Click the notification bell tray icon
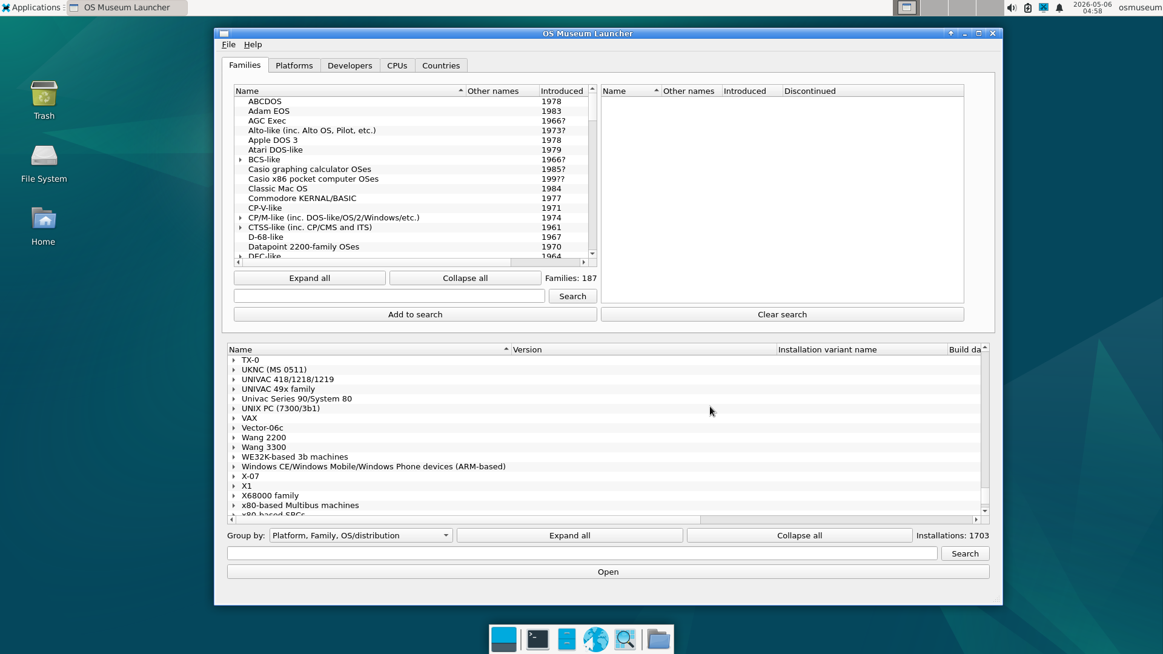The image size is (1163, 654). 1059,8
